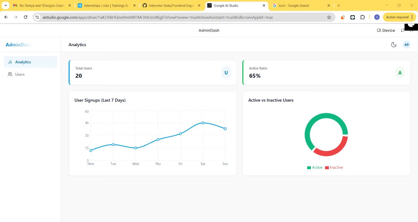Viewport: 418px width, 222px height.
Task: Open the tab search dropdown arrow
Action: (x=6, y=6)
